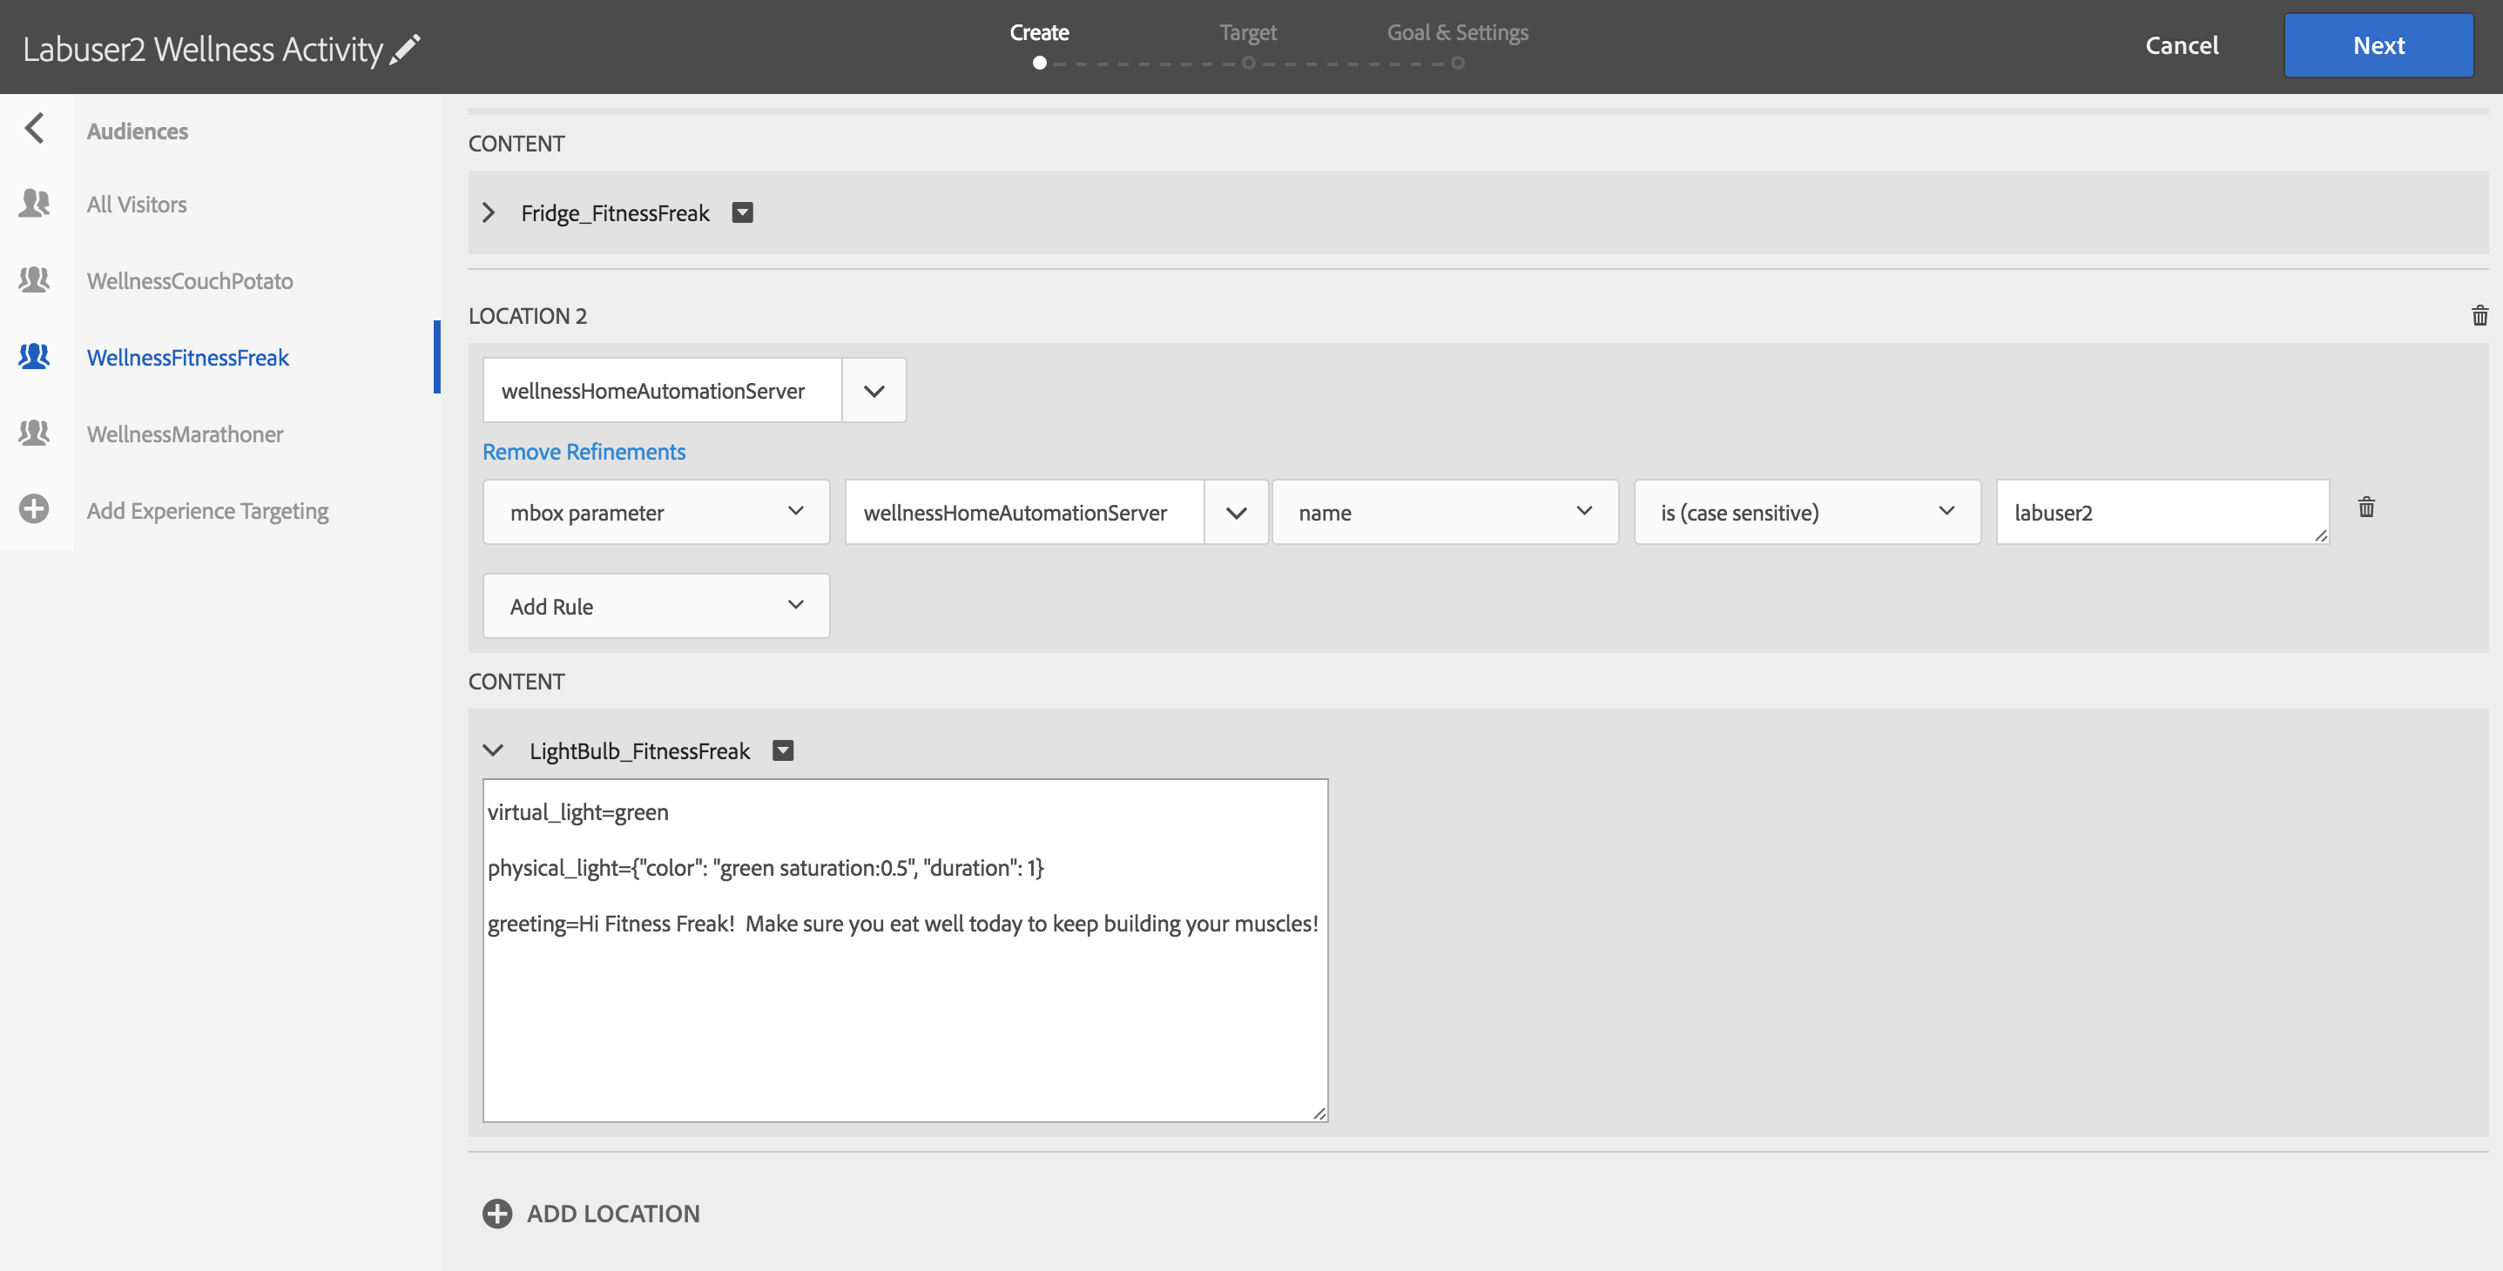Select the WellnessMarathoner audience

click(x=185, y=434)
